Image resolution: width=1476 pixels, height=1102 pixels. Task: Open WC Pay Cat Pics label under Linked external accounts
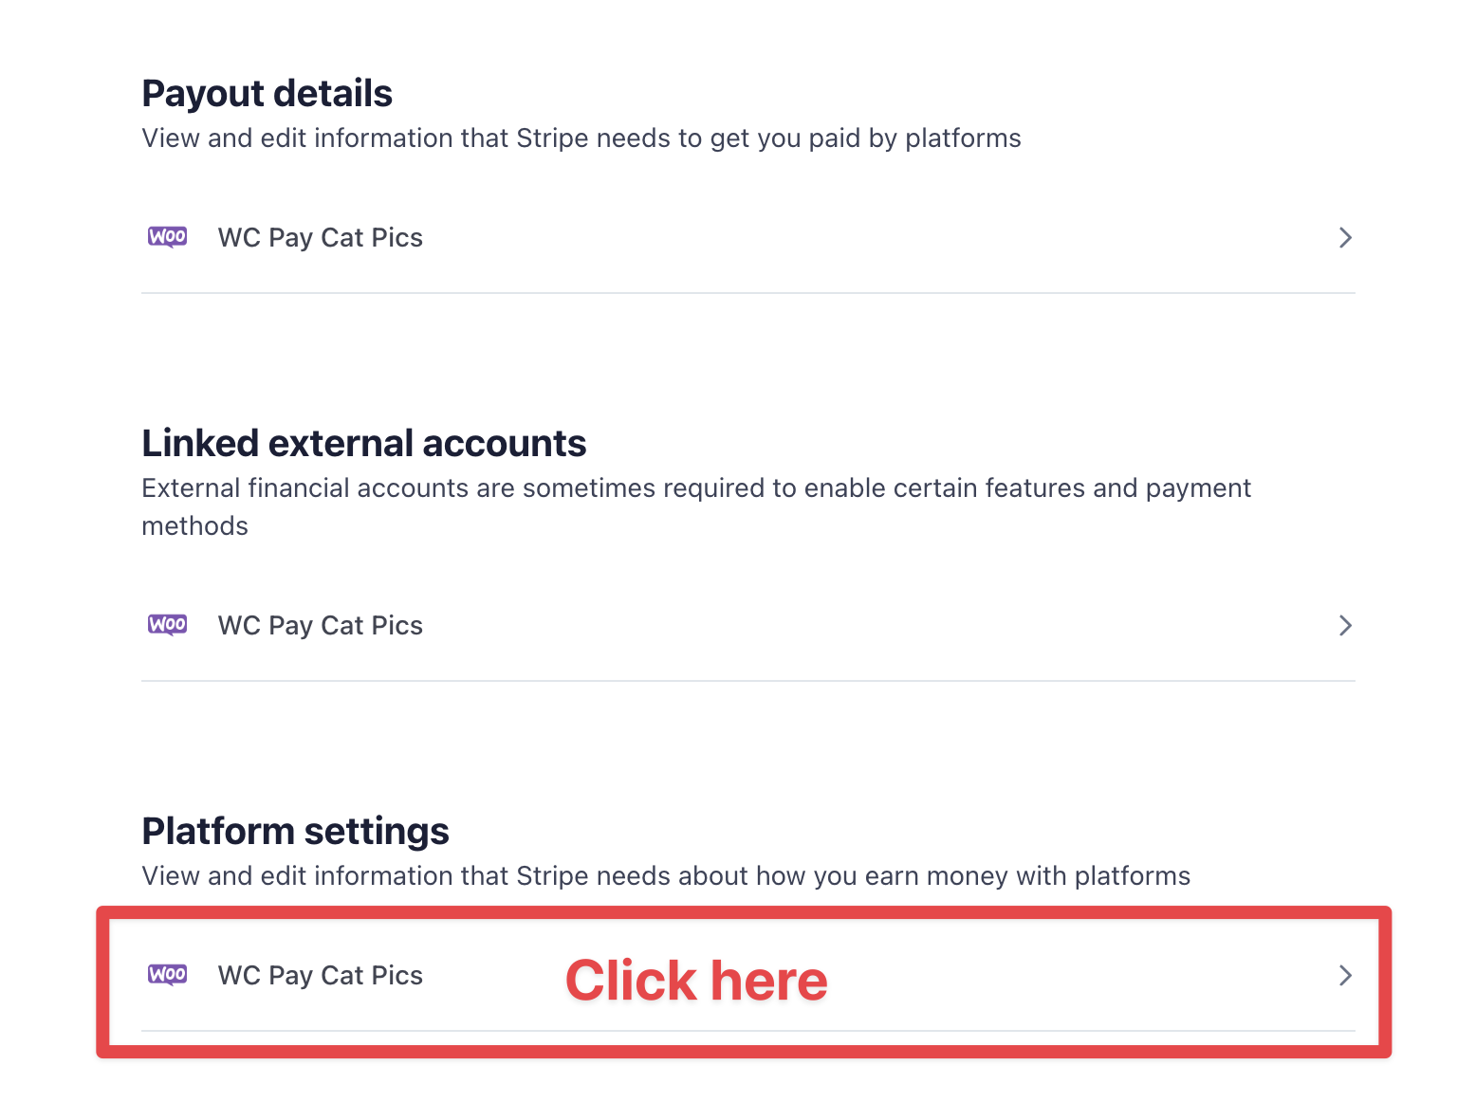click(x=321, y=625)
